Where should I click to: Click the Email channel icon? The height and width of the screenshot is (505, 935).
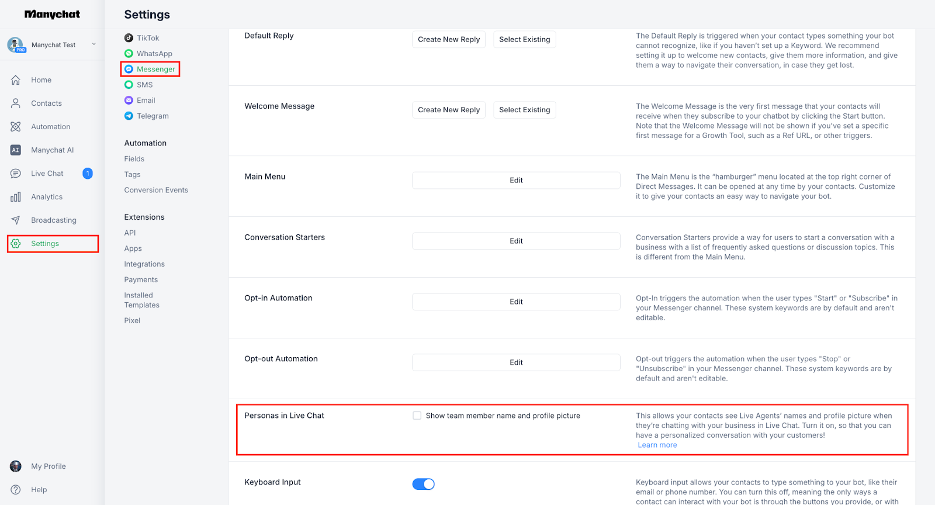(129, 101)
